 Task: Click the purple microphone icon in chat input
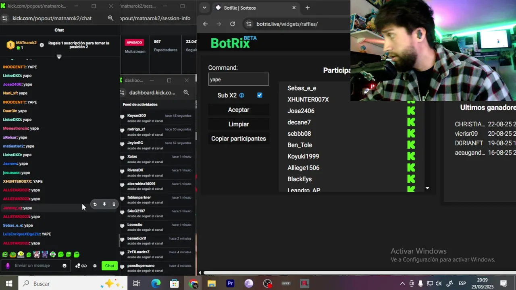[x=8, y=266]
